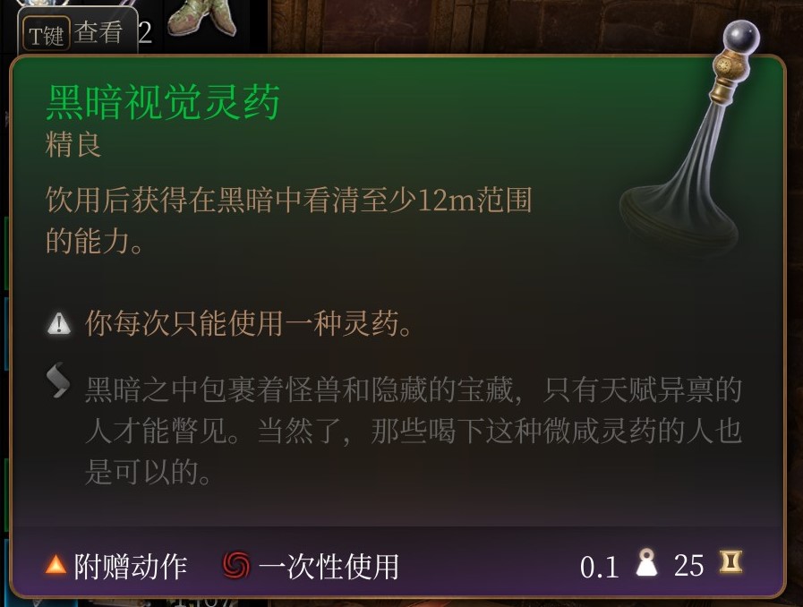Viewport: 803px width, 607px height.
Task: Click the weight icon beside 0.1
Action: 646,563
